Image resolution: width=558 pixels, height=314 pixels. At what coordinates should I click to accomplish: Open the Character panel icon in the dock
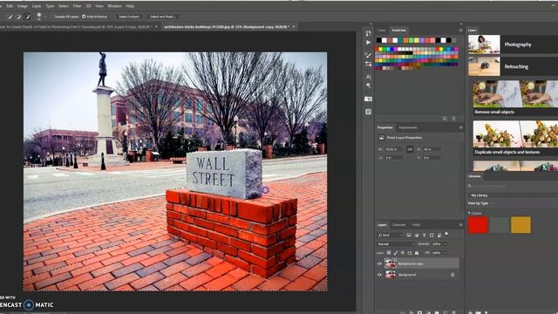point(368,77)
